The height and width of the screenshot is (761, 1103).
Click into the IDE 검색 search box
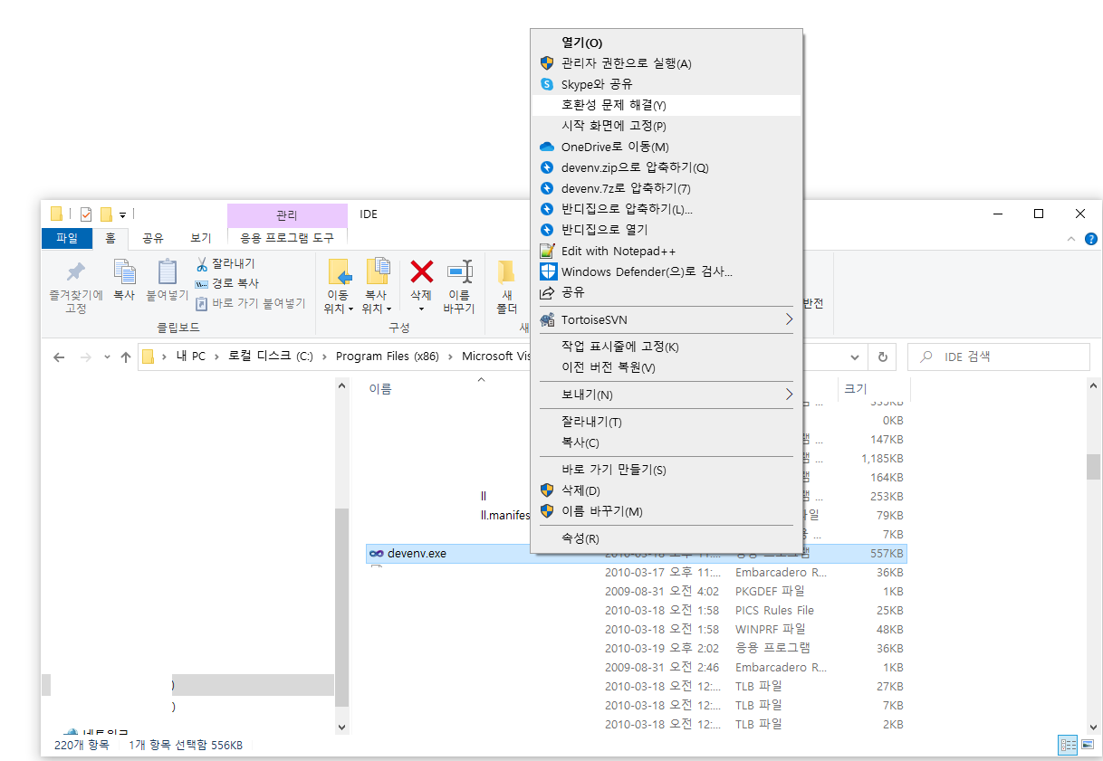coord(998,357)
